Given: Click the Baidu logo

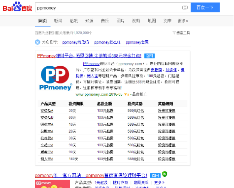Looking at the screenshot, I should 17,6.
